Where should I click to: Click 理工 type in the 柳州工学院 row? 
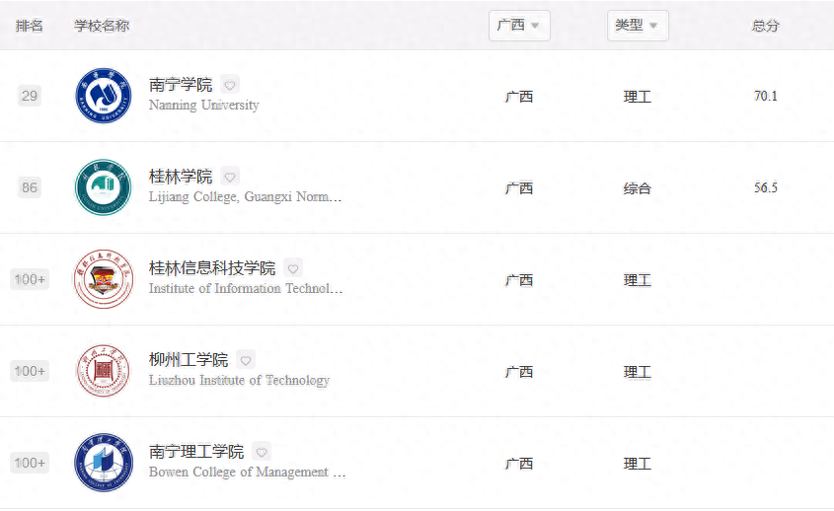pyautogui.click(x=638, y=372)
